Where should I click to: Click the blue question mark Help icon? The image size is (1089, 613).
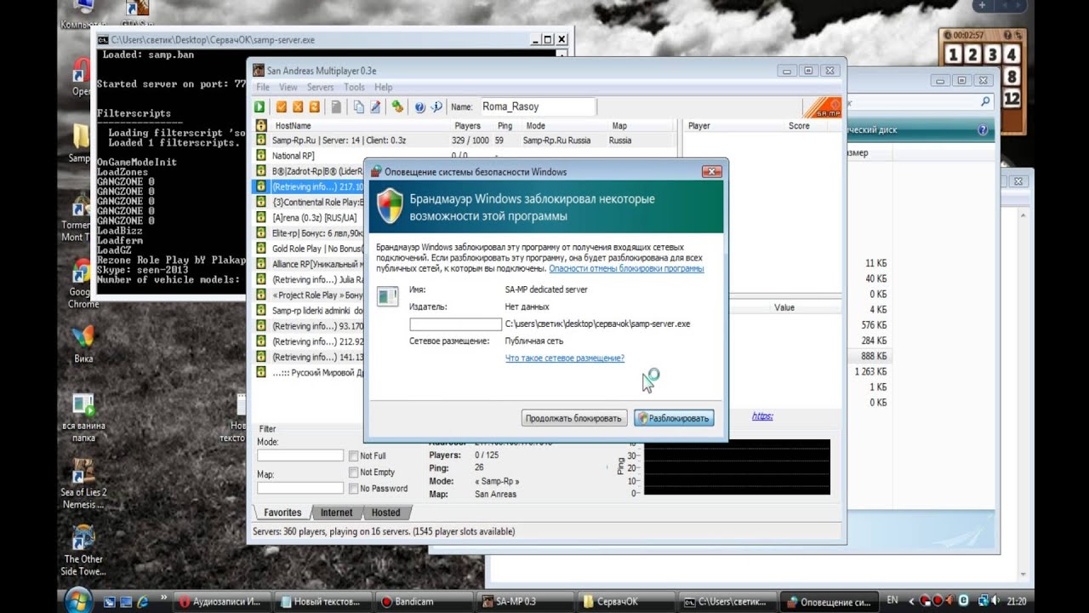coord(419,106)
